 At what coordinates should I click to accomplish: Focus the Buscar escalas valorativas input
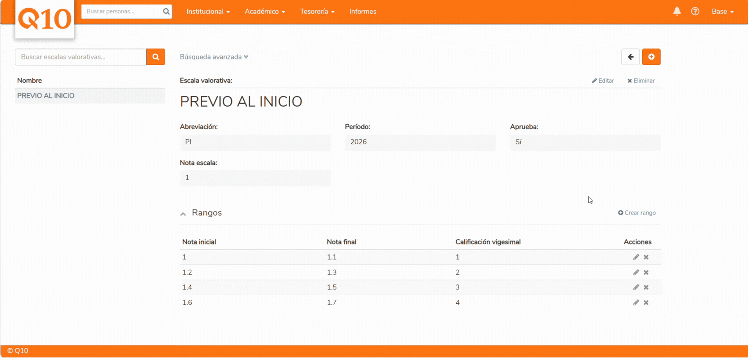tap(81, 57)
